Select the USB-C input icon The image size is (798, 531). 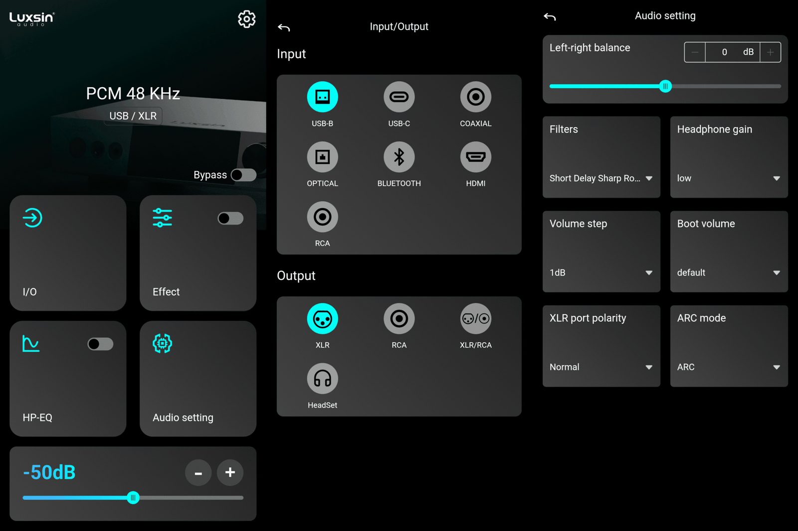coord(399,97)
